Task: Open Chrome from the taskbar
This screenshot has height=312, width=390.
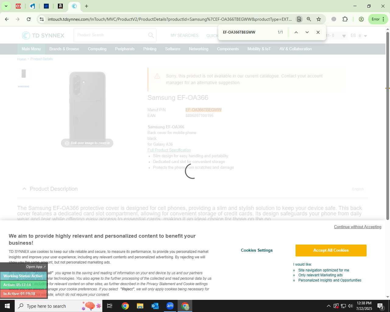Action: pyautogui.click(x=125, y=306)
